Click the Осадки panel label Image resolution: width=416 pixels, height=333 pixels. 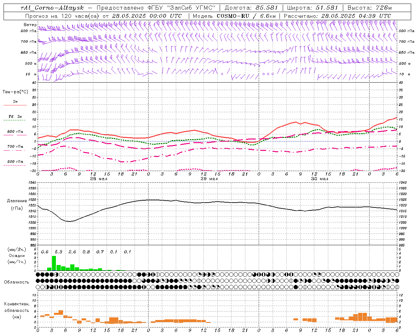(x=17, y=256)
